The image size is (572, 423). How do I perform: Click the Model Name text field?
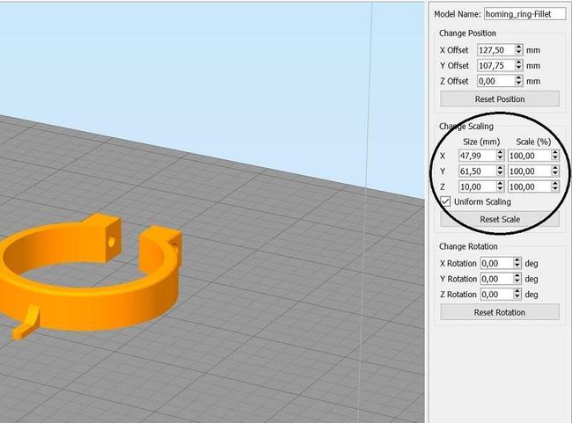524,14
